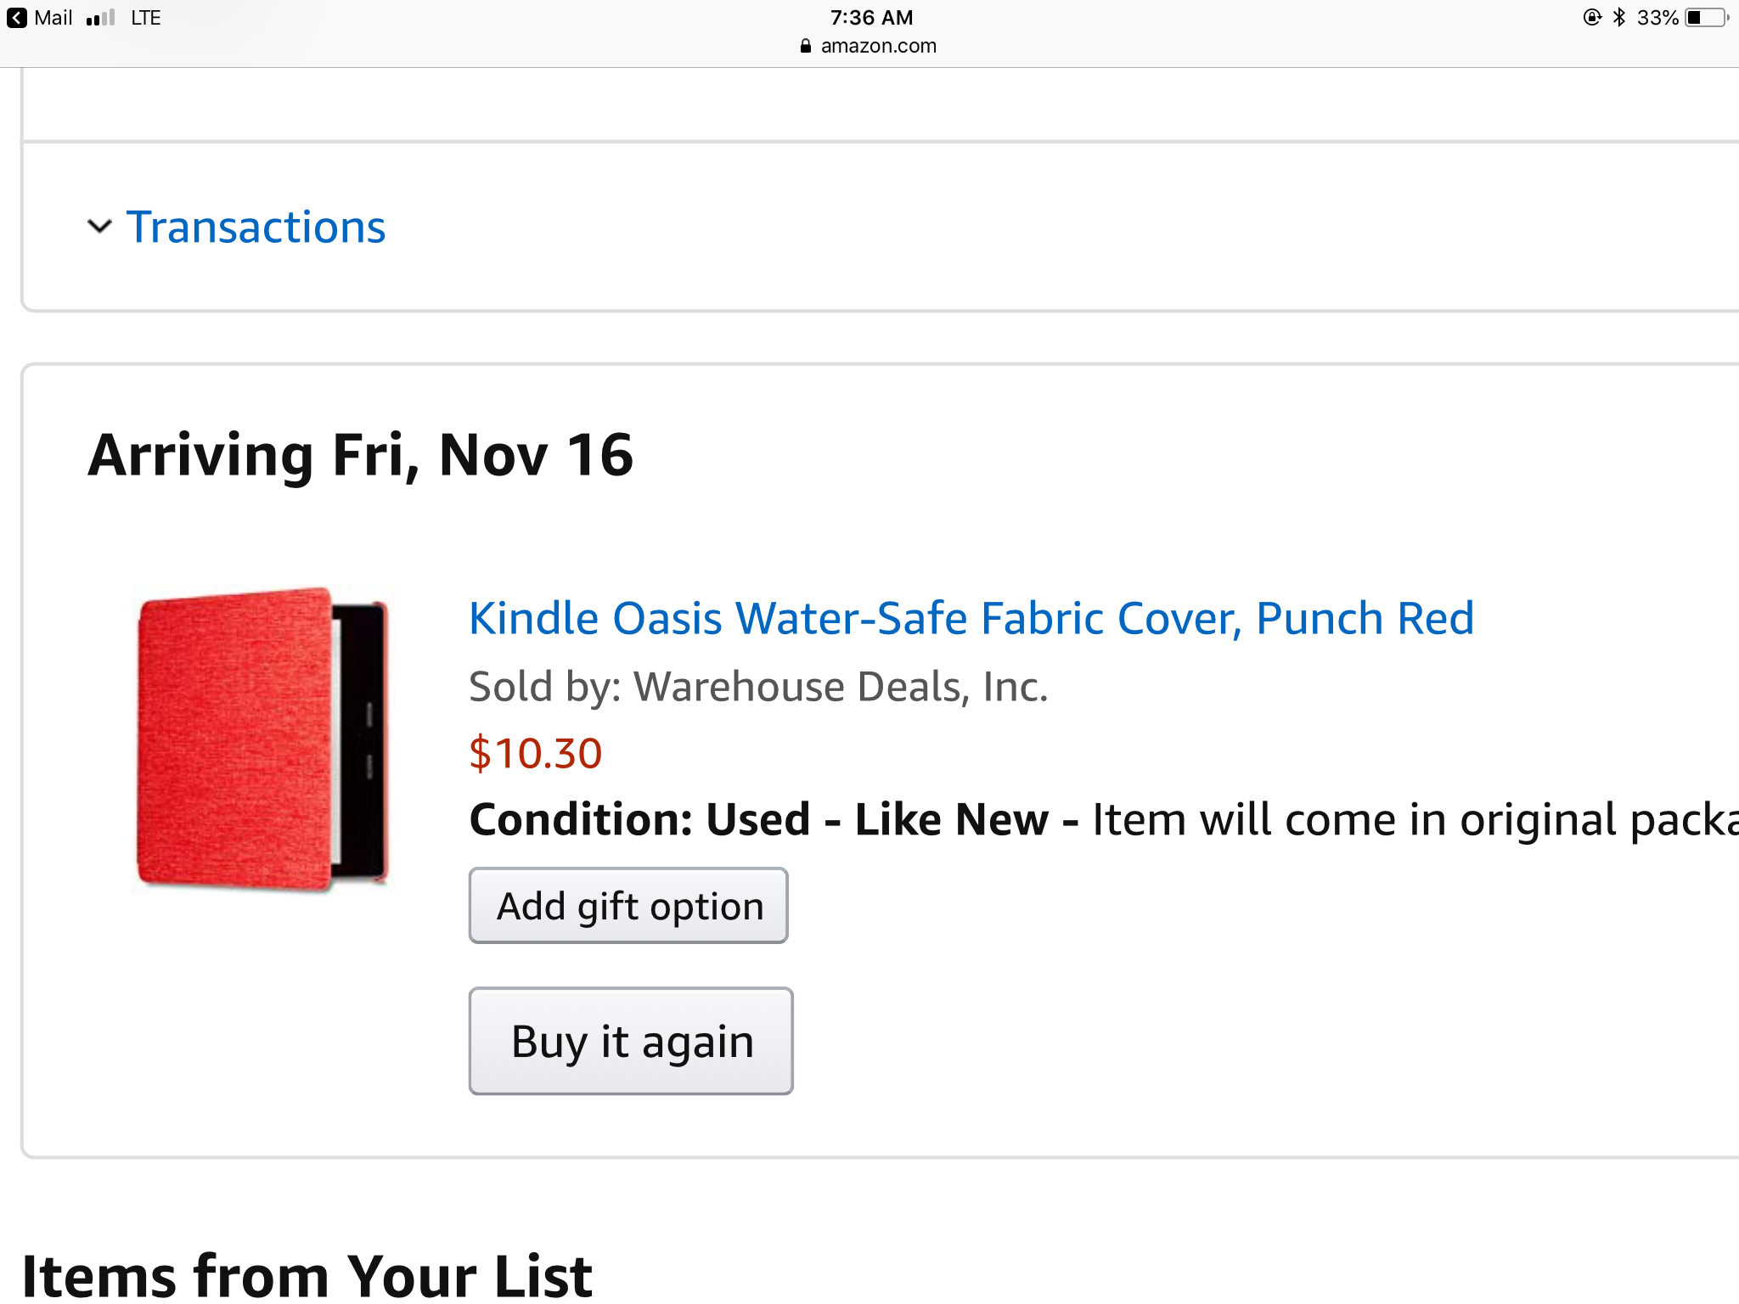Tap the rotation lock status icon
Screen dimensions: 1739x1304
tap(1592, 18)
